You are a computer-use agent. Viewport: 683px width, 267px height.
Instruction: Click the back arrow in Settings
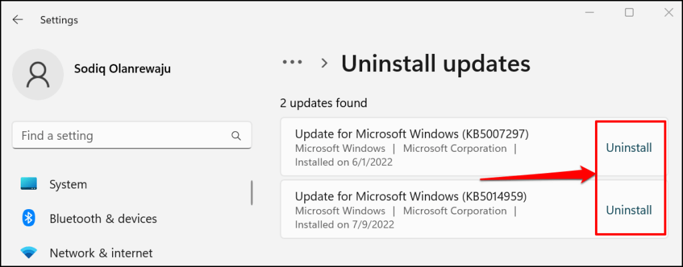pos(17,20)
